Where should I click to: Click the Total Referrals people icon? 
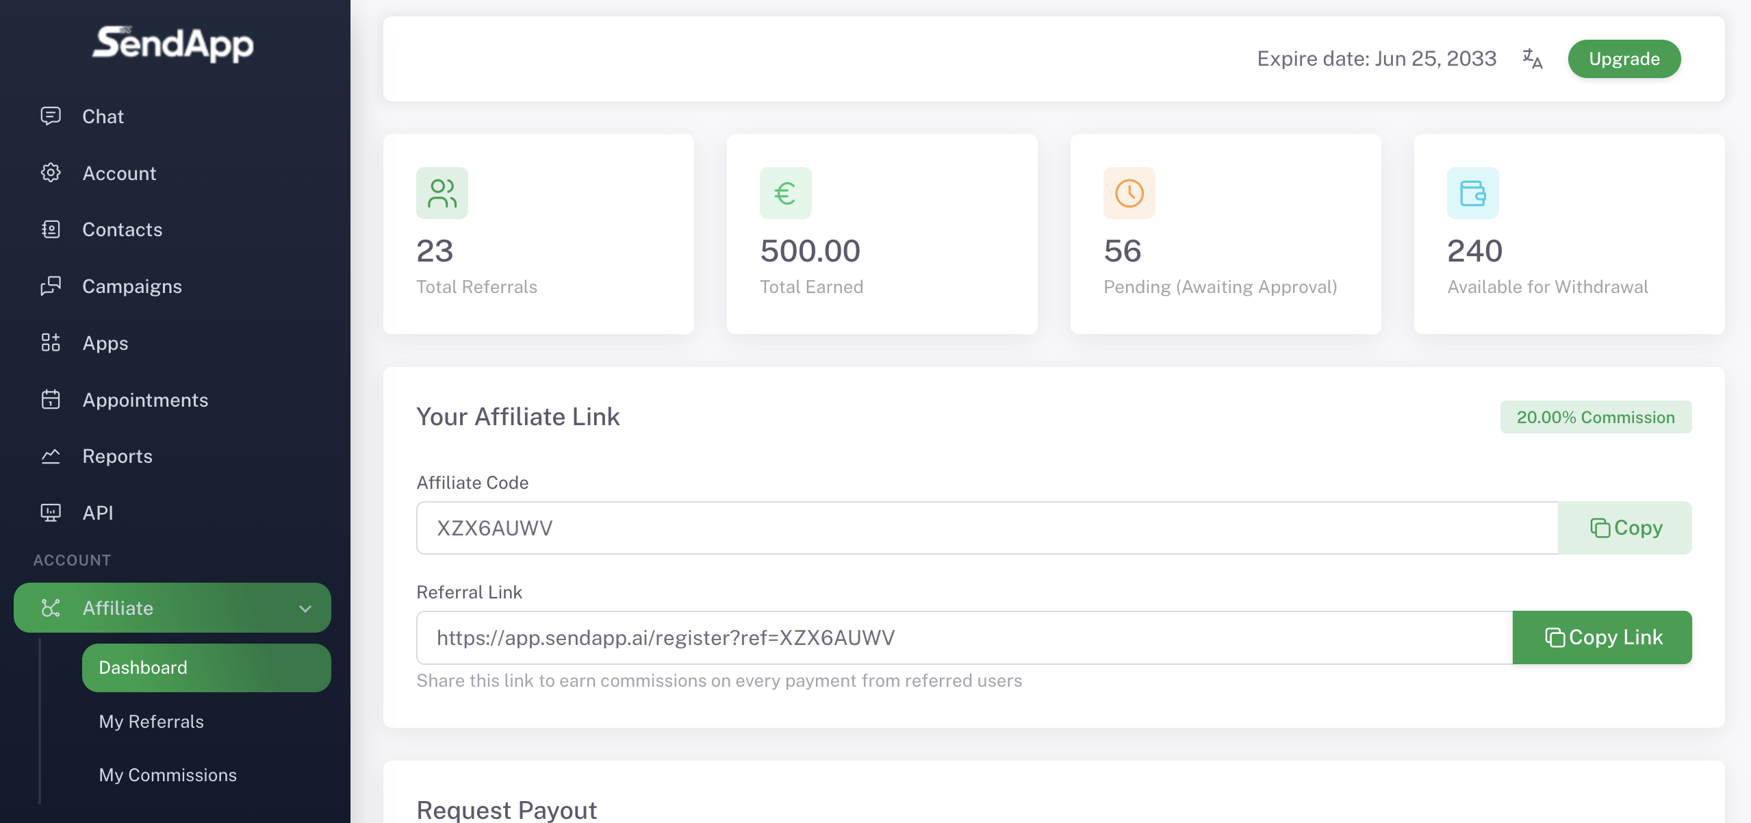tap(442, 193)
